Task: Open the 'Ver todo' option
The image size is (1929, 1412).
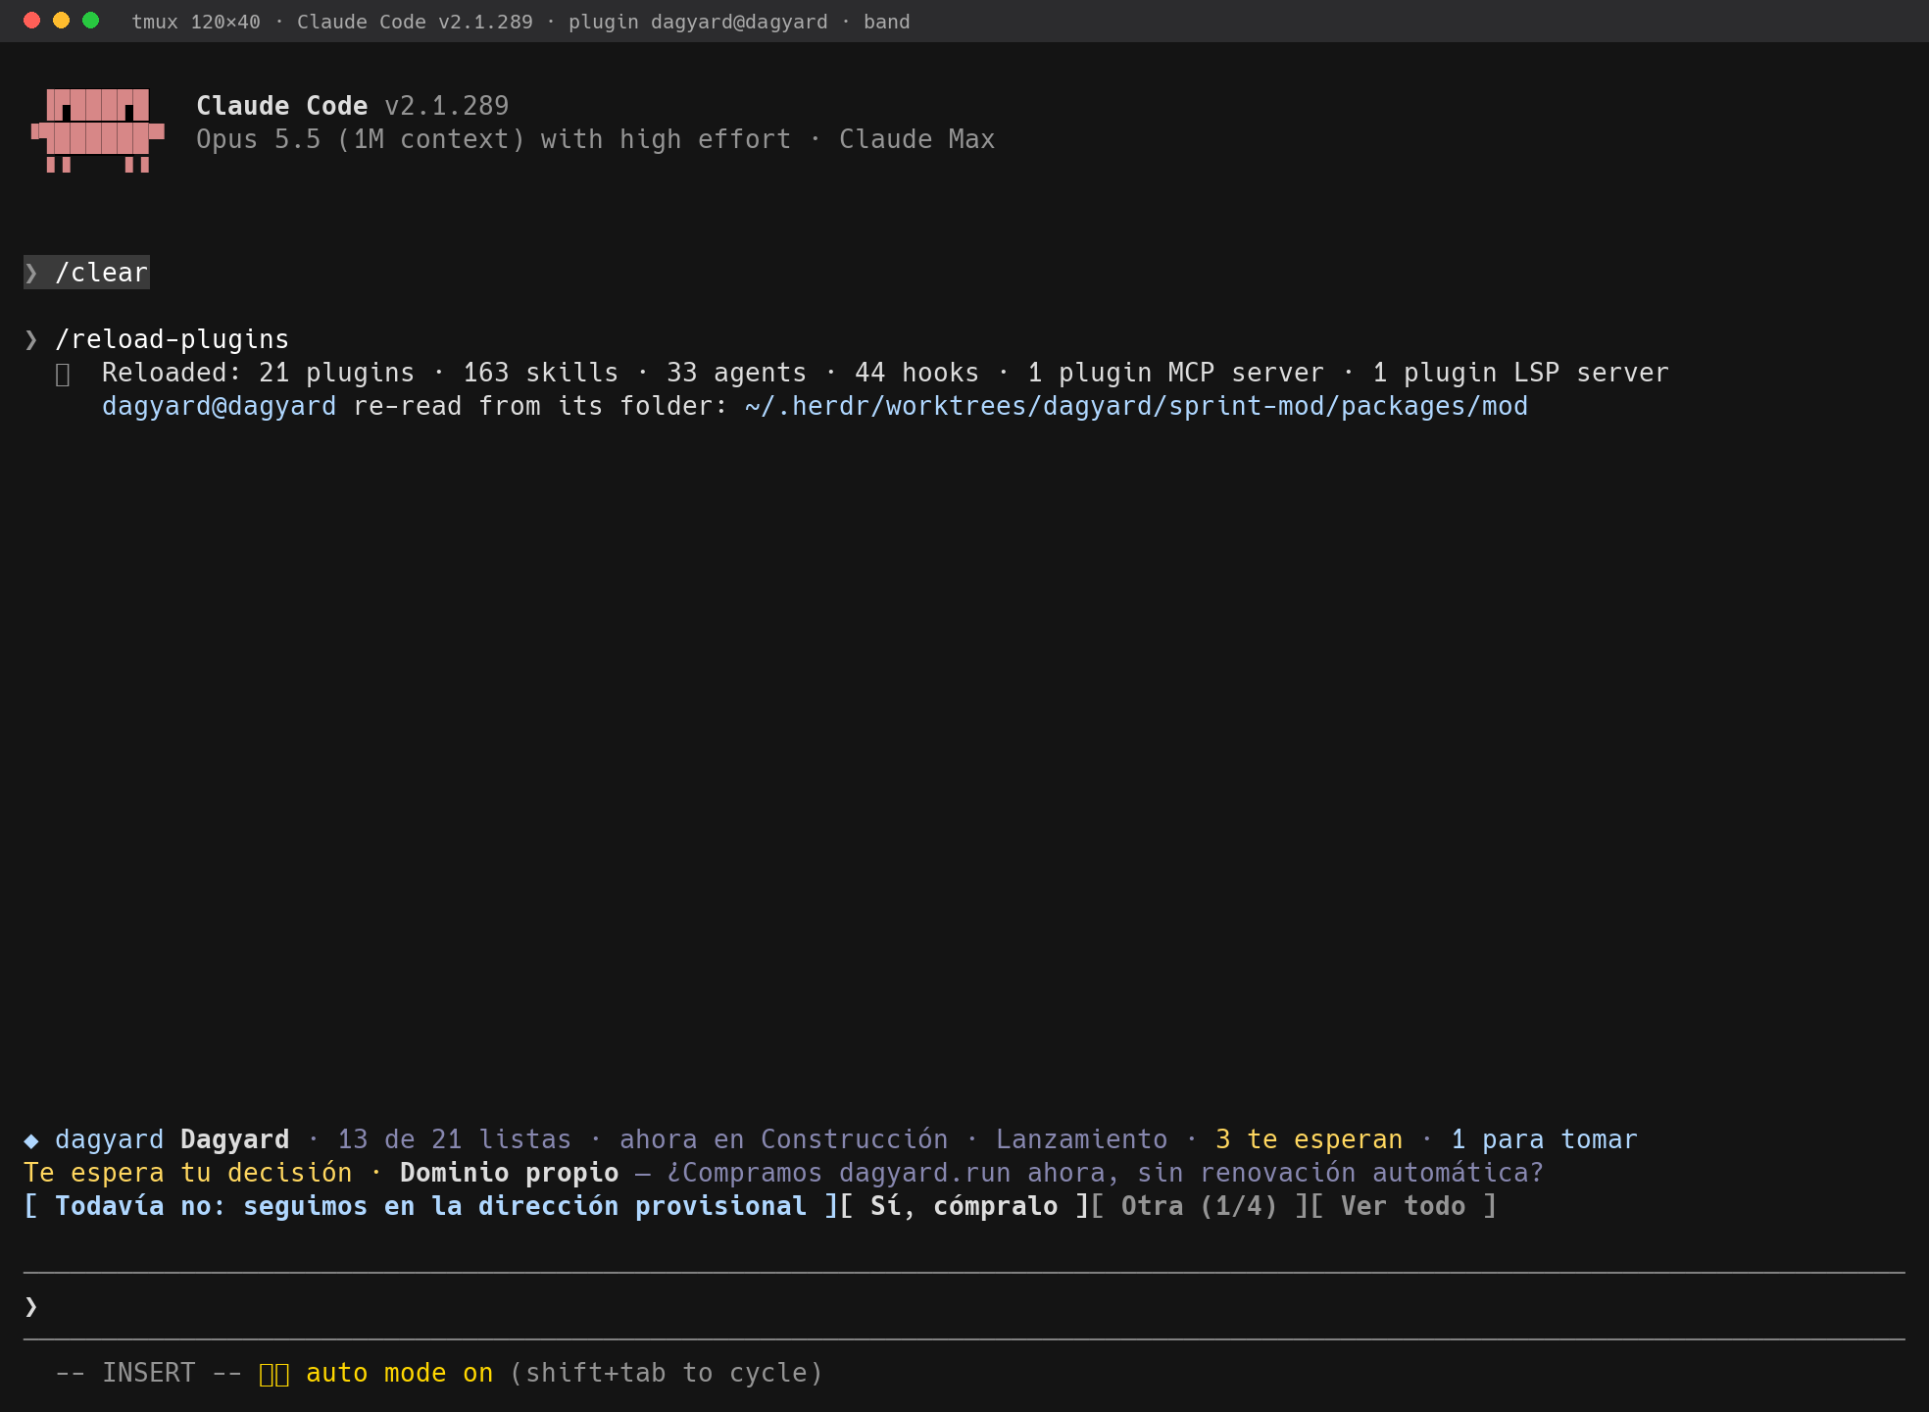Action: [x=1404, y=1206]
